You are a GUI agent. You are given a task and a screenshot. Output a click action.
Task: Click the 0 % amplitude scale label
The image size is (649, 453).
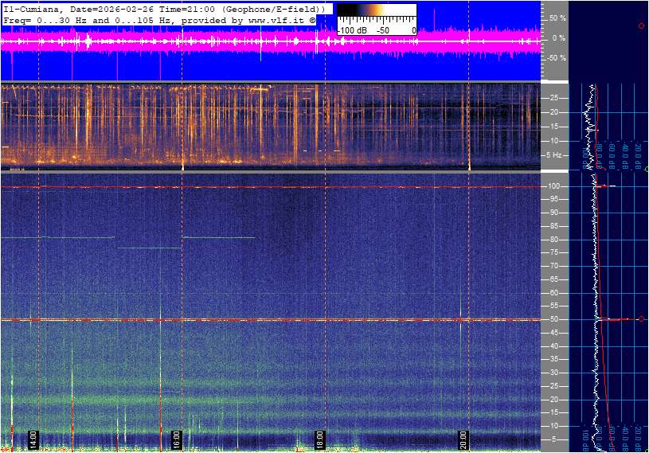[559, 37]
